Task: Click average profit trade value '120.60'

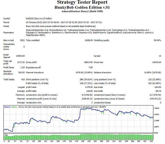Action: [x=89, y=91]
